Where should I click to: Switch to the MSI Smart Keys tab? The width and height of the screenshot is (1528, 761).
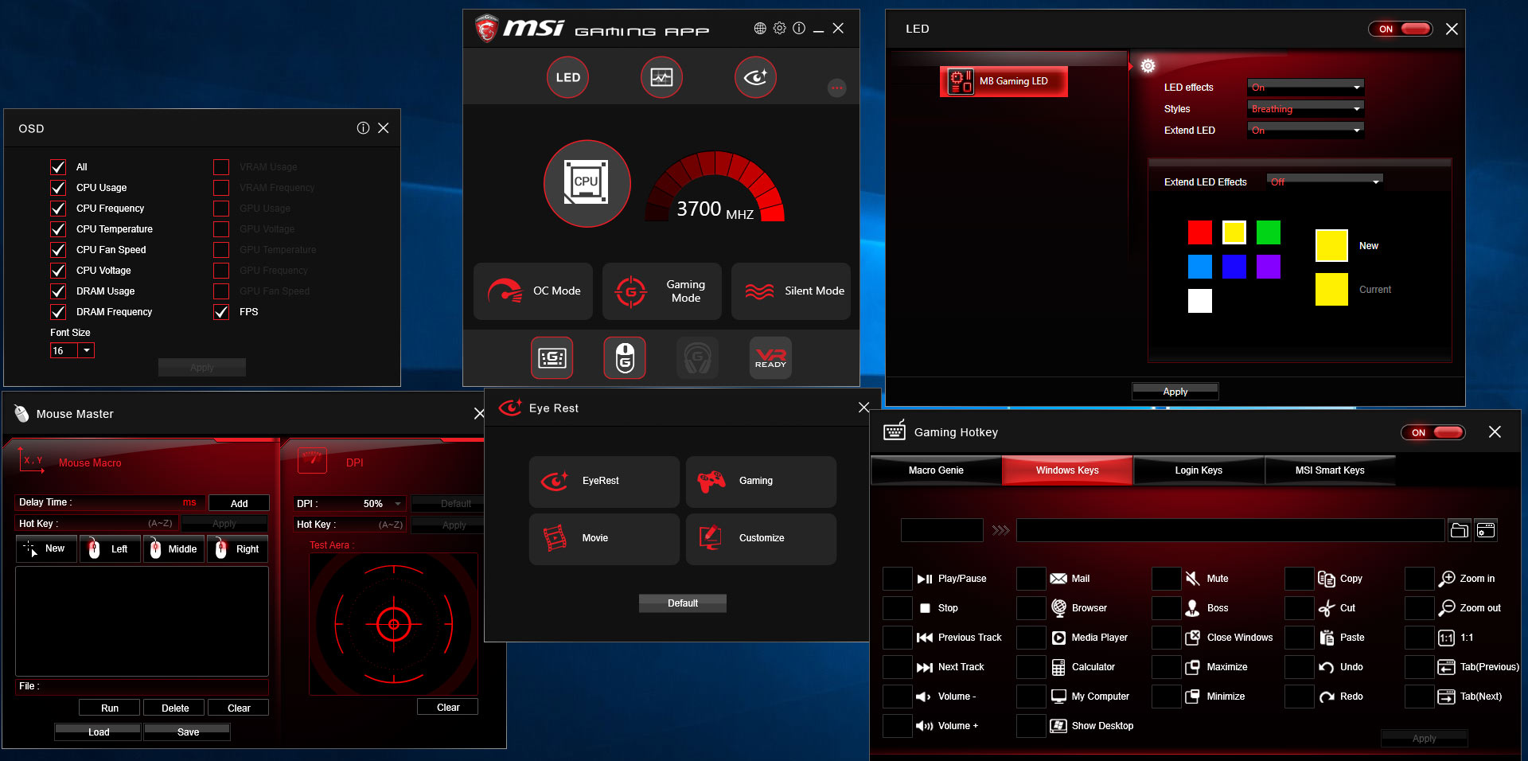(x=1330, y=470)
